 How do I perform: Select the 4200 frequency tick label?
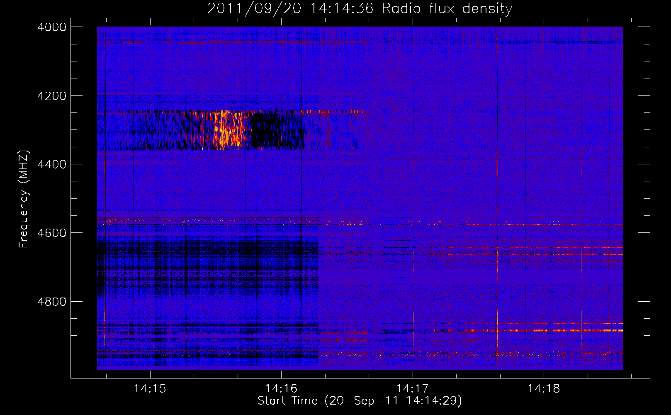pyautogui.click(x=51, y=96)
